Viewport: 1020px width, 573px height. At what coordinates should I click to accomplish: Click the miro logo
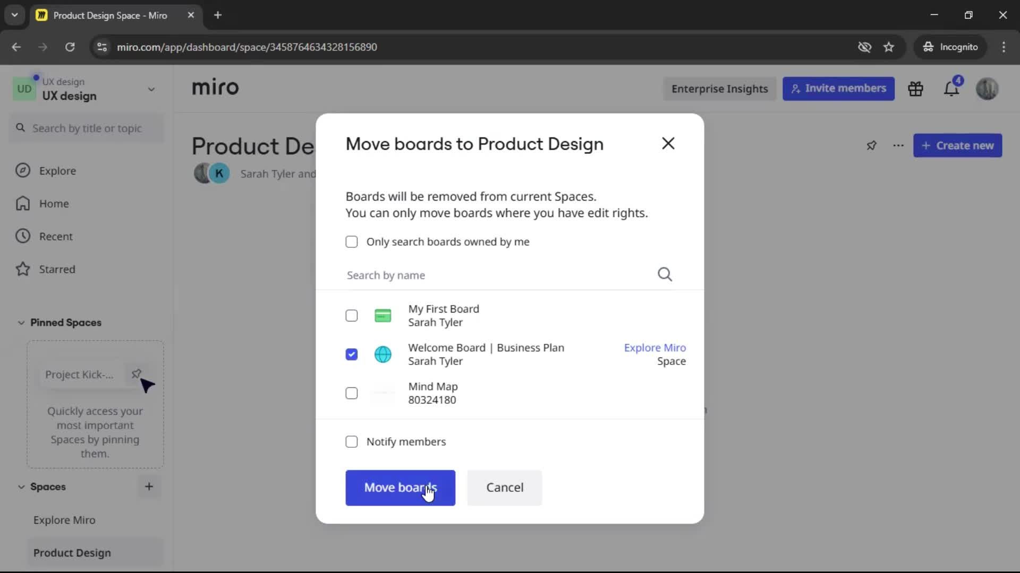(215, 88)
